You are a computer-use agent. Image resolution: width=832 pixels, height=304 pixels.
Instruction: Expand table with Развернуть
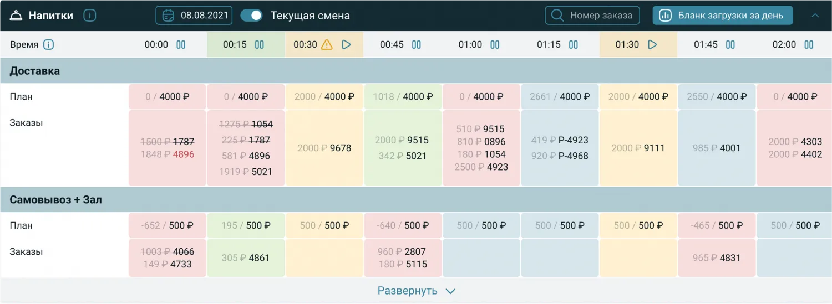(x=416, y=291)
